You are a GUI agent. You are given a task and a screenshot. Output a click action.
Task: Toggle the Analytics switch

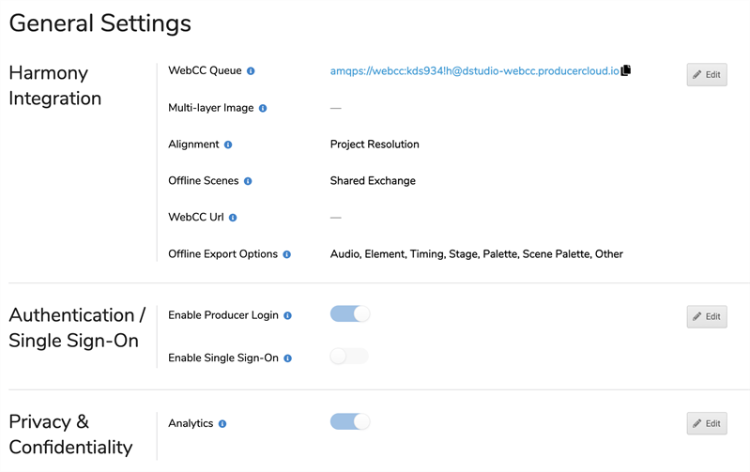(x=350, y=422)
